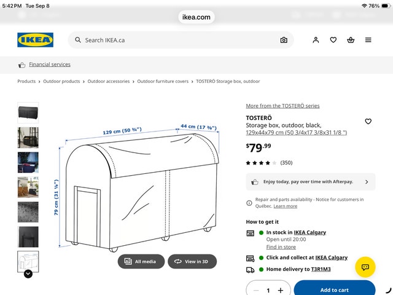The width and height of the screenshot is (393, 295).
Task: Click the $79.99 price text
Action: [x=259, y=147]
